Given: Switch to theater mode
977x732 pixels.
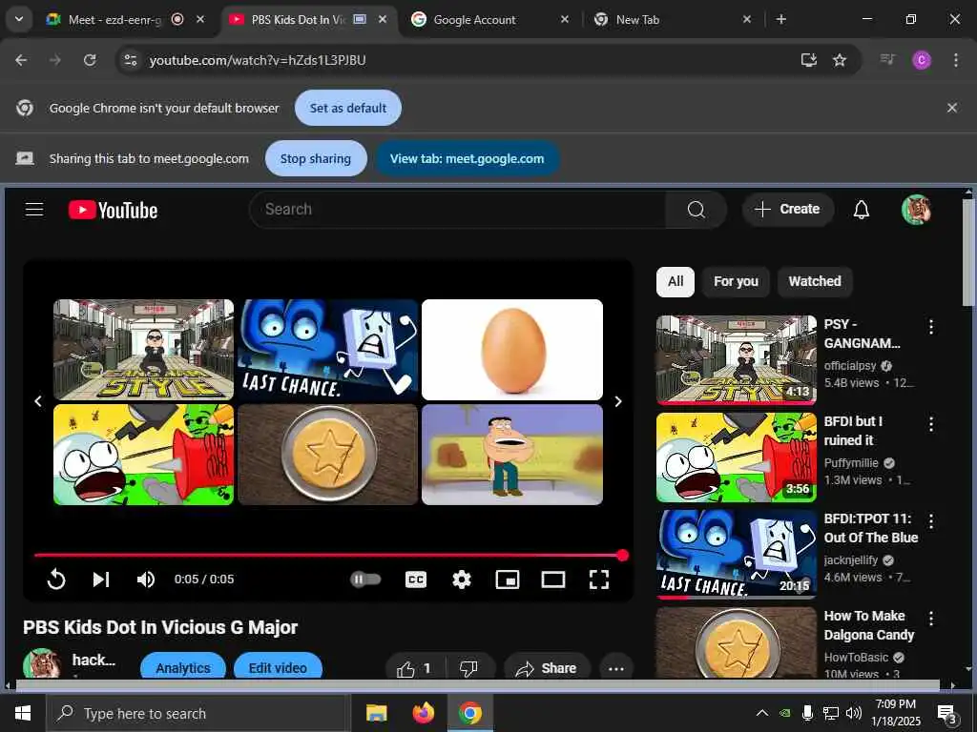Looking at the screenshot, I should (553, 579).
